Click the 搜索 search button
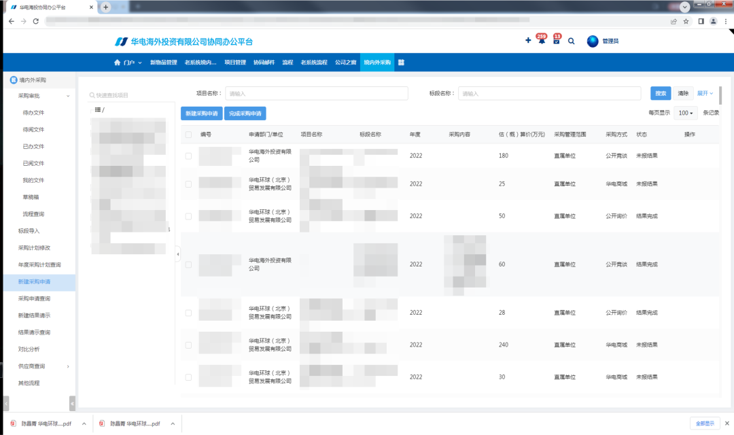Screen dimensions: 734x435 tap(661, 93)
